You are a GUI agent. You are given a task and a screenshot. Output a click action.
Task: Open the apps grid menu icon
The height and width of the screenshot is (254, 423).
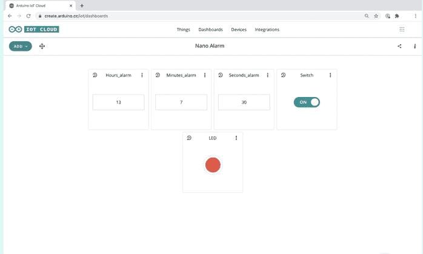point(402,29)
